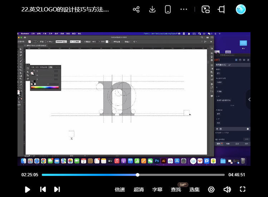Click the blue orb avatar icon
Viewport: 268px width, 197px height.
[x=241, y=9]
